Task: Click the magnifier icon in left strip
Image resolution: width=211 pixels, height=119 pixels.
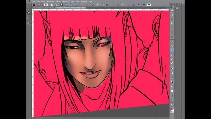Action: pos(29,13)
